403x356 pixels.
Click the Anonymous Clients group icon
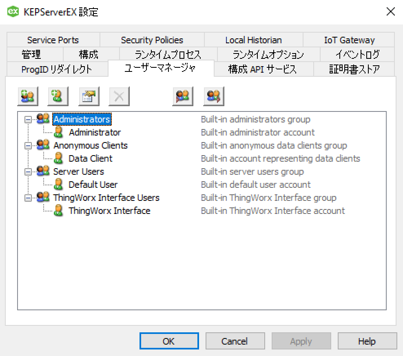click(43, 145)
